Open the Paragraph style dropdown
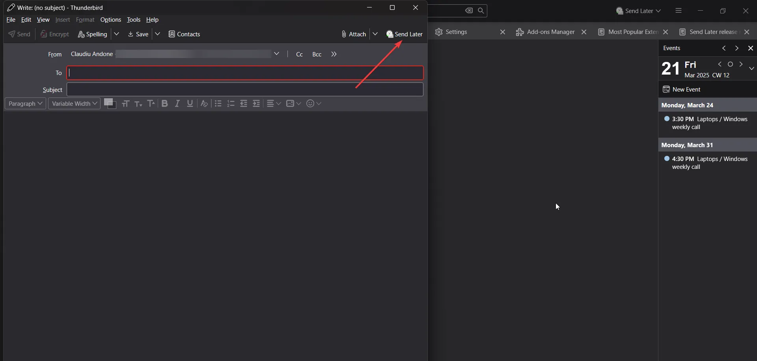Image resolution: width=757 pixels, height=361 pixels. [25, 103]
